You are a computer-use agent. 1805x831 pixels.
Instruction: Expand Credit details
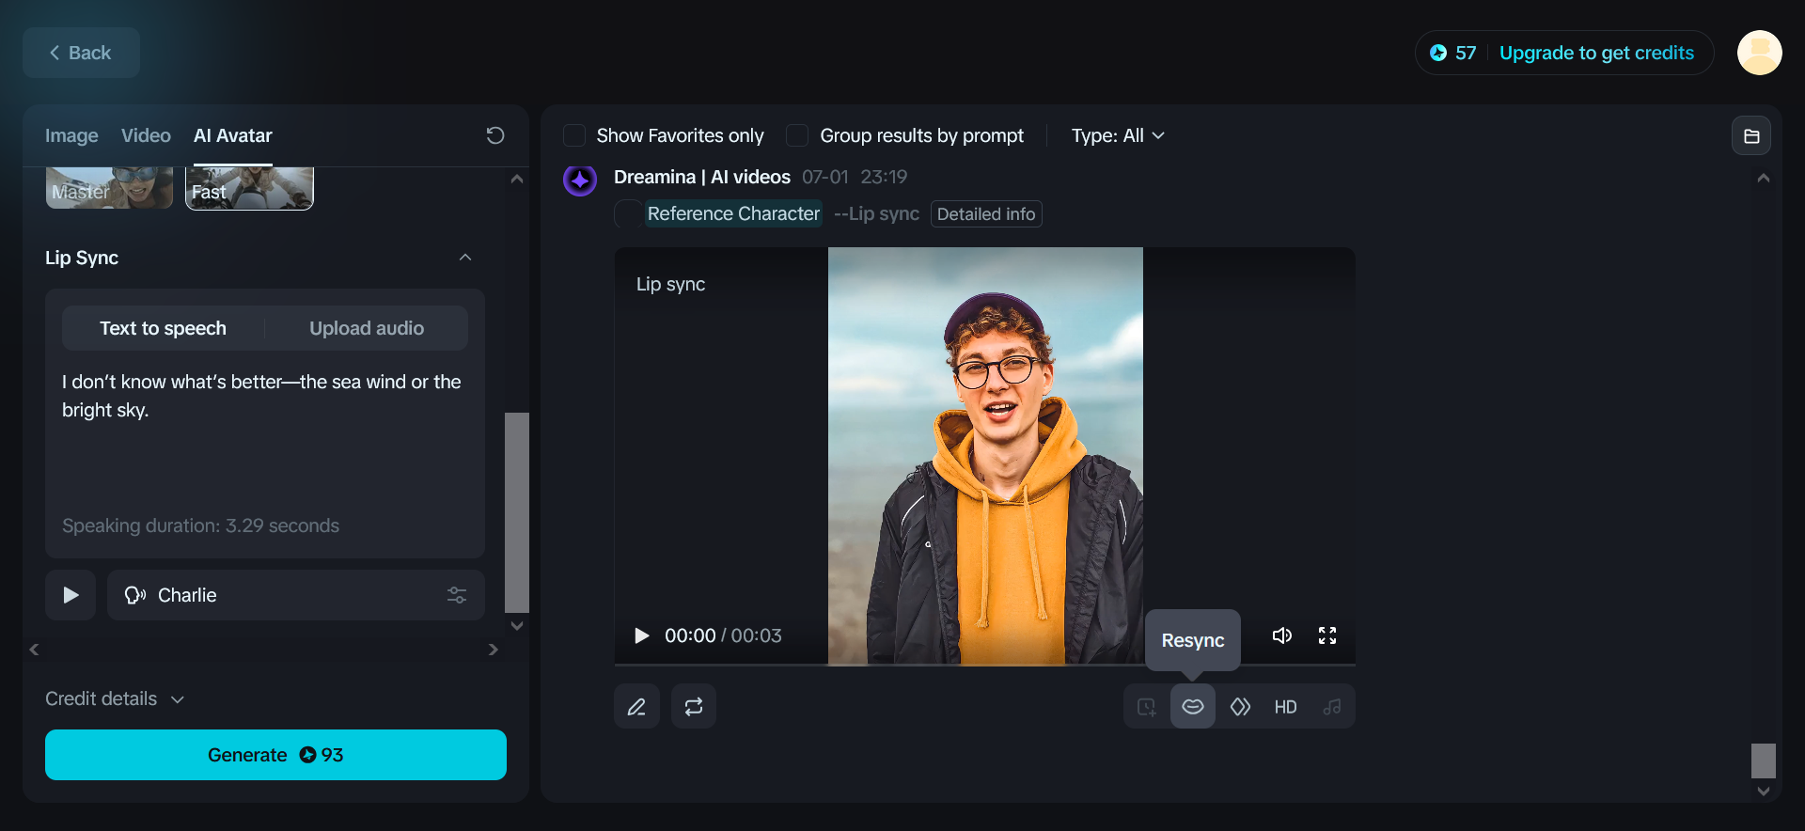click(115, 698)
